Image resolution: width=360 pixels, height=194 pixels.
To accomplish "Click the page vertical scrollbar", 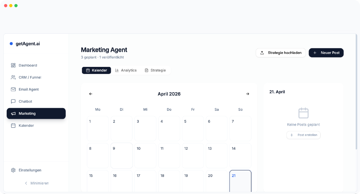I will click(356, 92).
